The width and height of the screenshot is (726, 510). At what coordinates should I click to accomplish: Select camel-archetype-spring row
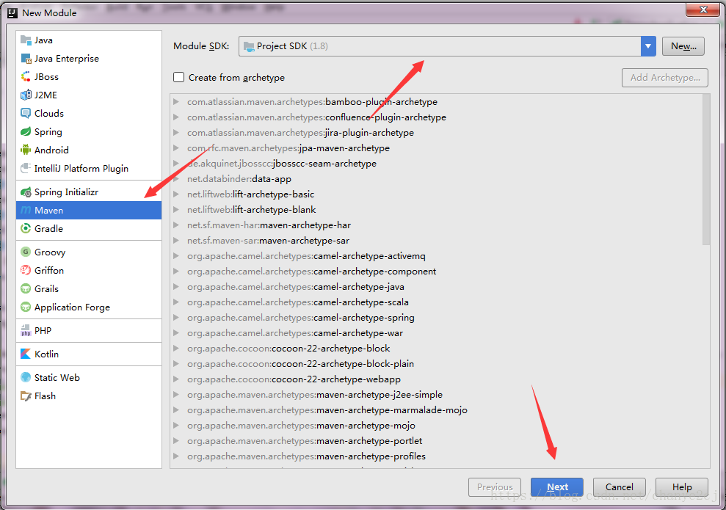[x=437, y=318]
